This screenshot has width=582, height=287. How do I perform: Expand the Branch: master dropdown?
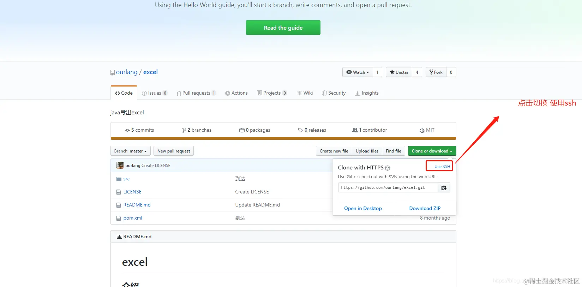coord(131,151)
